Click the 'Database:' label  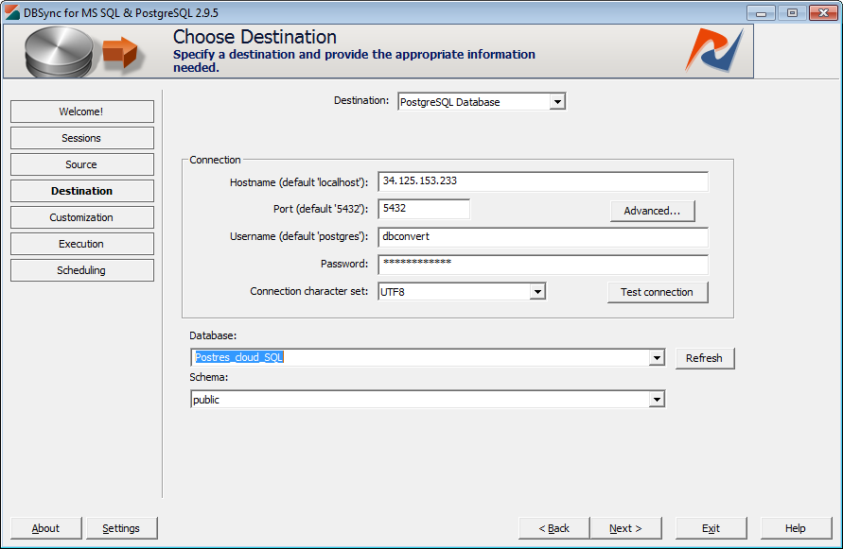213,335
